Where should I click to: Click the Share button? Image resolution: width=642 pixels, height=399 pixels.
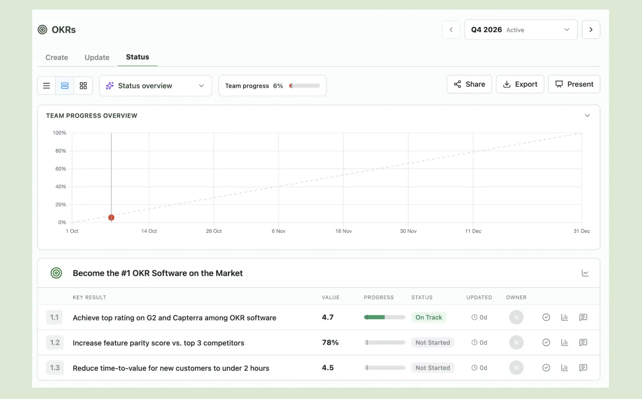click(469, 84)
